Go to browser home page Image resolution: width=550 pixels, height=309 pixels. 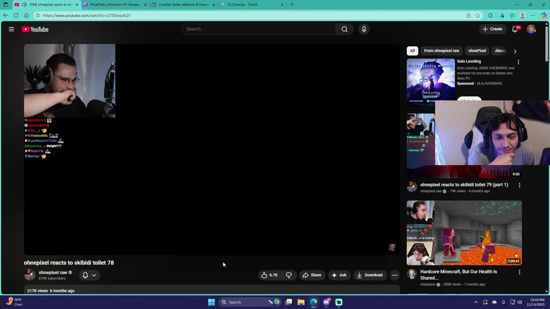26,15
